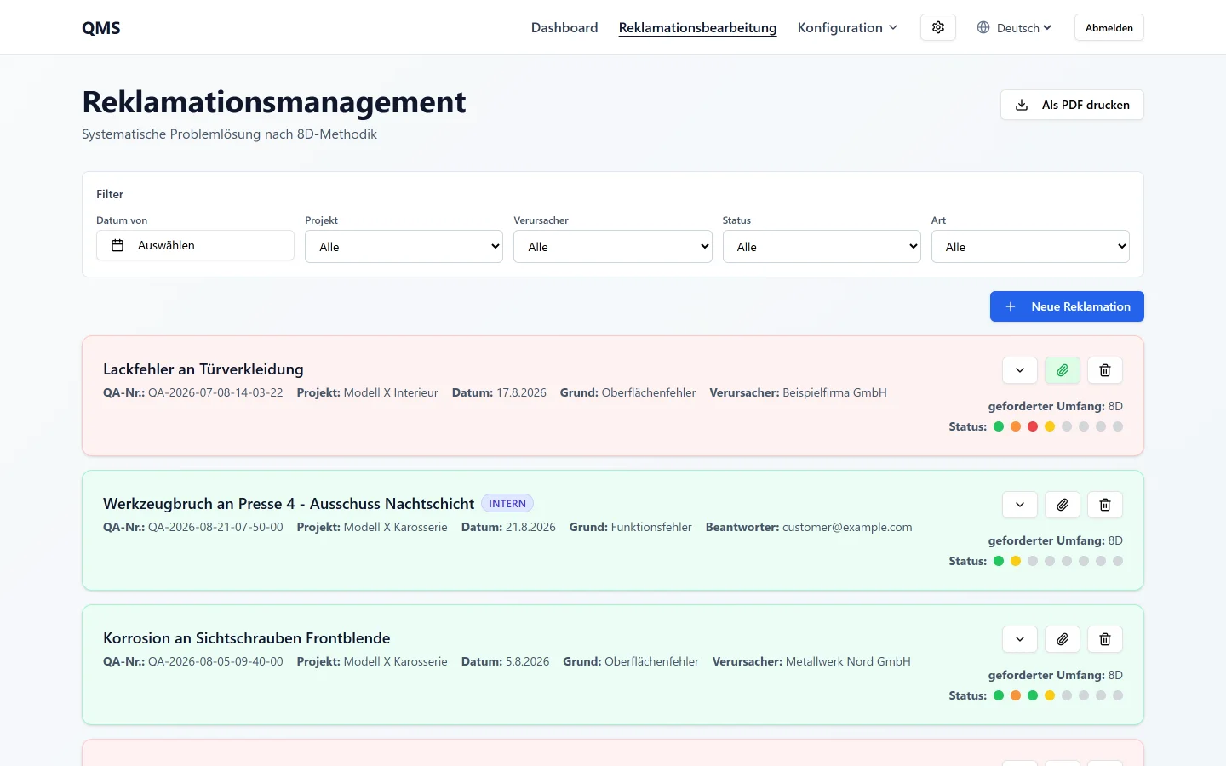
Task: Go to the Dashboard page
Action: point(564,27)
